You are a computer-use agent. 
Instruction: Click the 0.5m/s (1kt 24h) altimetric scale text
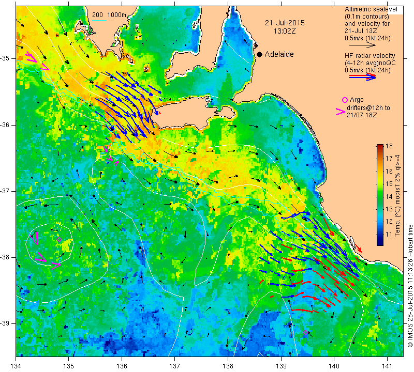(367, 38)
